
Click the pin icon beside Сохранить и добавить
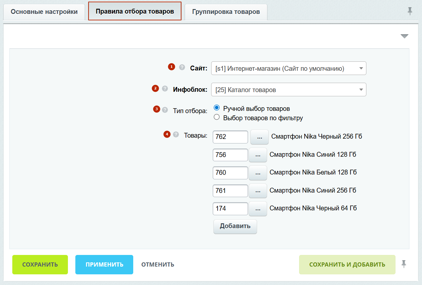(x=404, y=264)
